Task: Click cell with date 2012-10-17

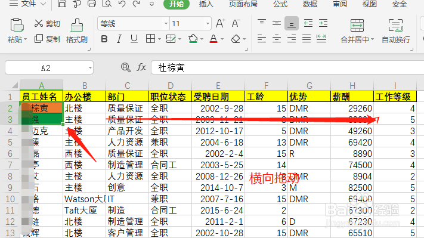Action: (218, 131)
